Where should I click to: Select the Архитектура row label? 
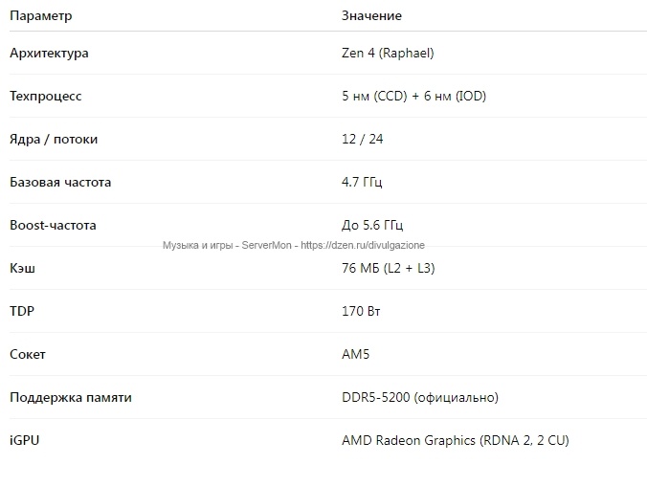point(49,54)
